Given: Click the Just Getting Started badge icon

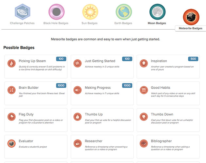Looking at the screenshot, I should [x=77, y=63].
